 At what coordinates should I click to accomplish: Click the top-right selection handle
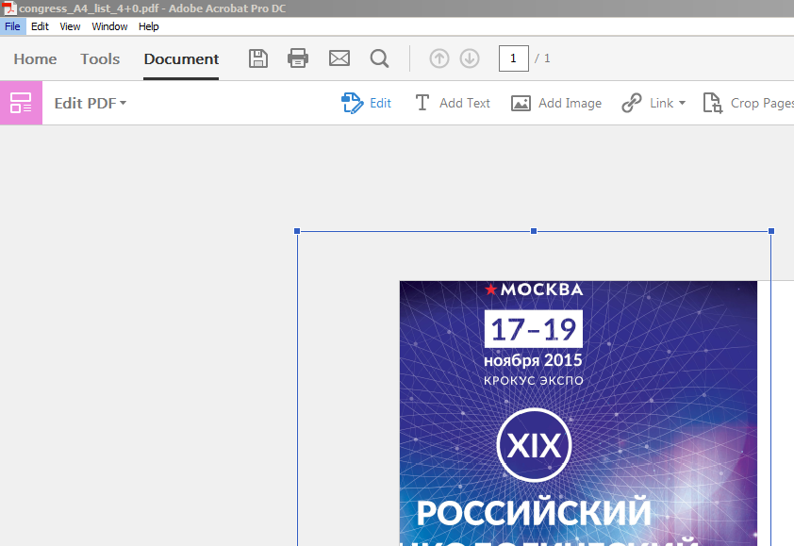[x=771, y=231]
